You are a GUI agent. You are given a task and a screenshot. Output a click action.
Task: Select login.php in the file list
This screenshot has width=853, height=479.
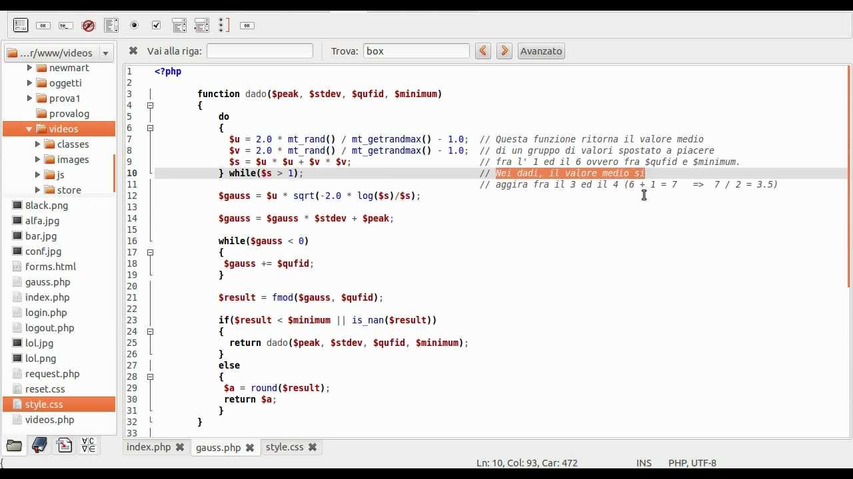[x=46, y=313]
